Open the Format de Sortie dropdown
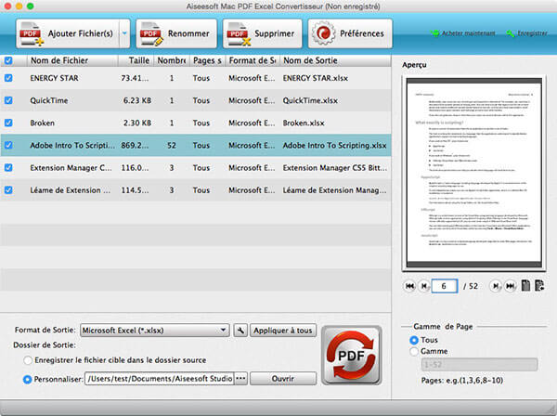 coord(155,331)
